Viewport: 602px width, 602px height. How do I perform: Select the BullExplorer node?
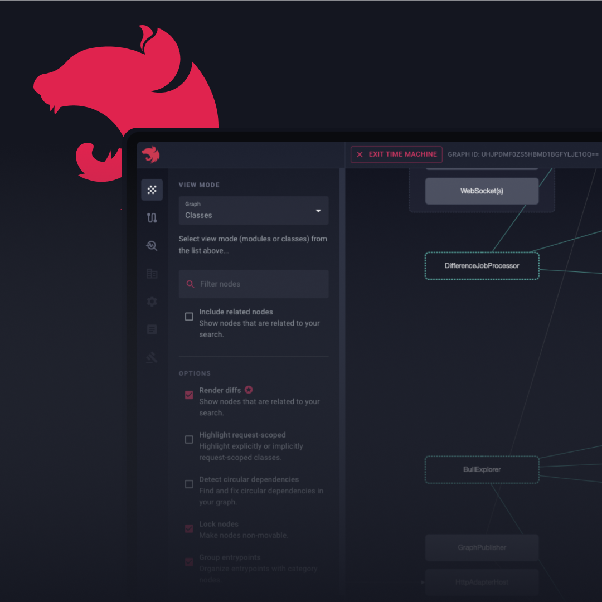pyautogui.click(x=482, y=469)
